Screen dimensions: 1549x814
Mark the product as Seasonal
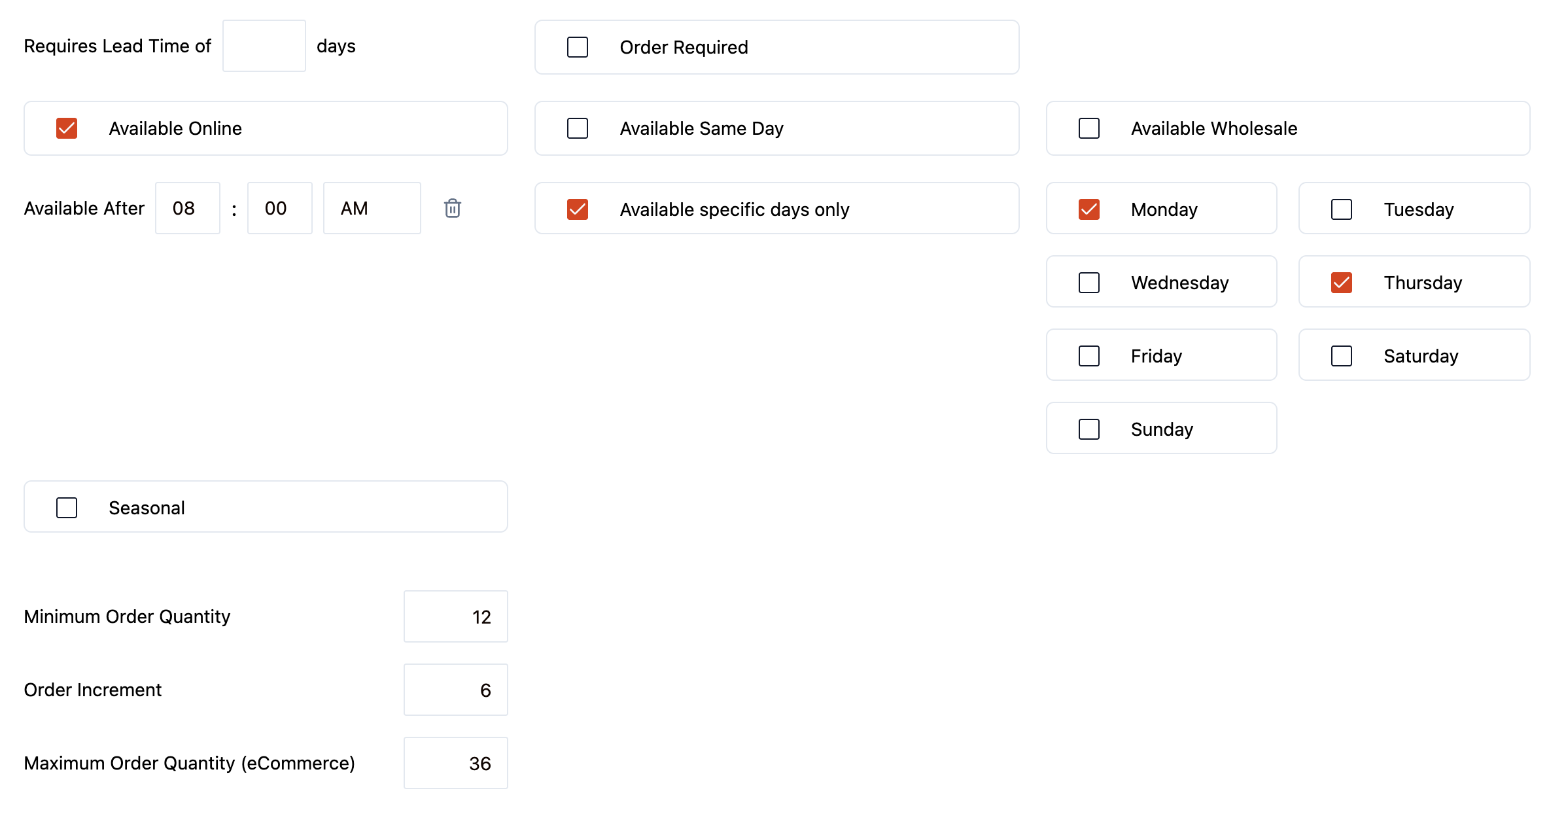67,508
